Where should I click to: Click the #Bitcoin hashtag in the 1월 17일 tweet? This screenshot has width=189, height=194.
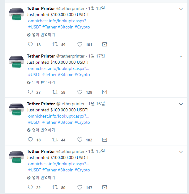(x=66, y=75)
